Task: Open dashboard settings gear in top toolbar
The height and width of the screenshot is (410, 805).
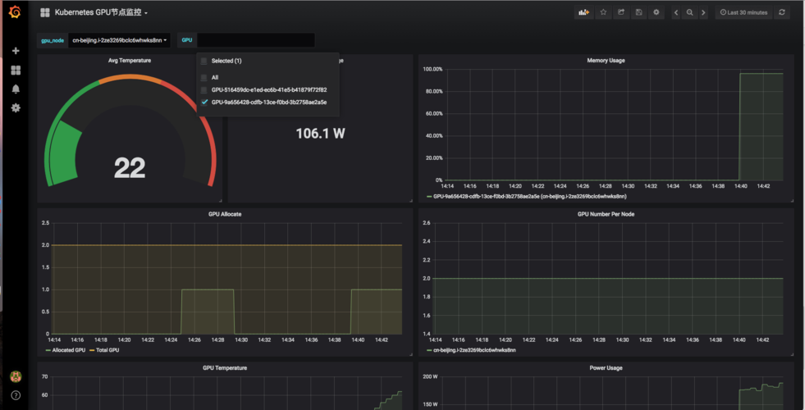Action: coord(656,13)
